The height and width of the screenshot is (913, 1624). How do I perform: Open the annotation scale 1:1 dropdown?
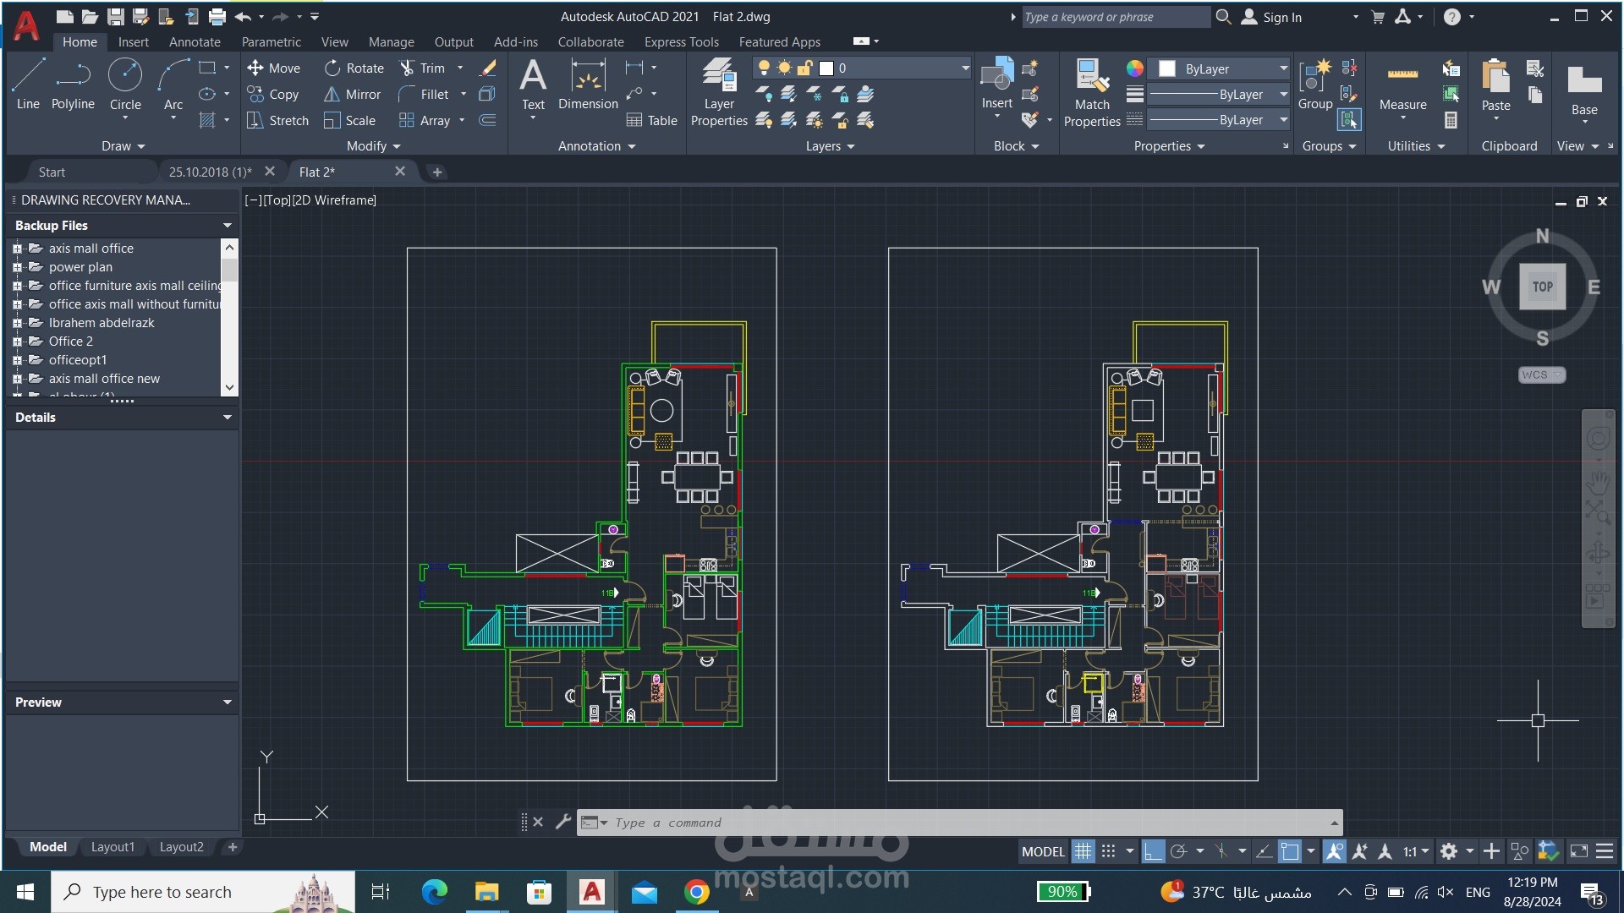[x=1416, y=851]
